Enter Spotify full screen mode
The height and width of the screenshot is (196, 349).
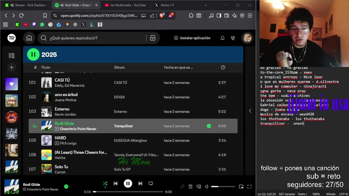coord(249,186)
